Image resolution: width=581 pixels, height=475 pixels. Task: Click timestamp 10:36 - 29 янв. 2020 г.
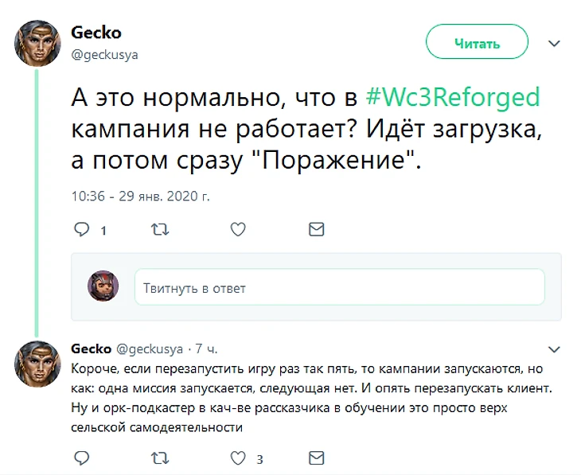[x=140, y=195]
